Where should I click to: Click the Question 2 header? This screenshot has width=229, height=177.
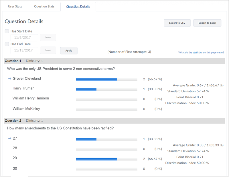pos(114,121)
